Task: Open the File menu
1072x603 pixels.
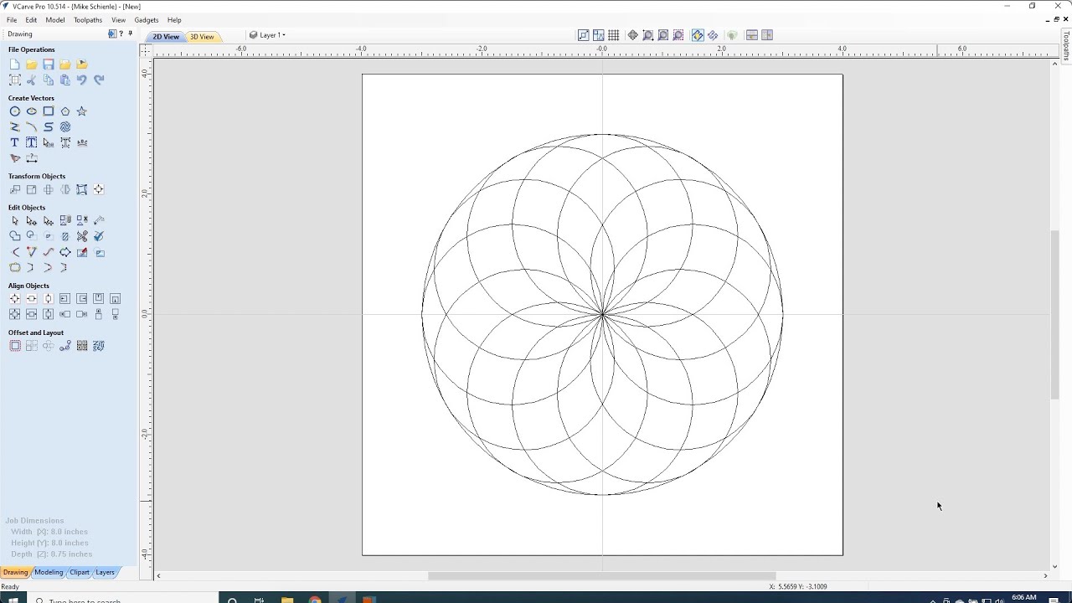Action: tap(12, 20)
